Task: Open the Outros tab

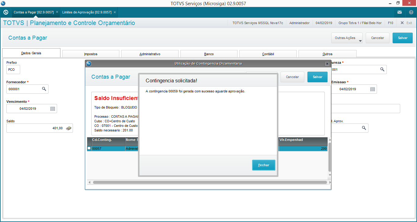Action: coord(328,54)
